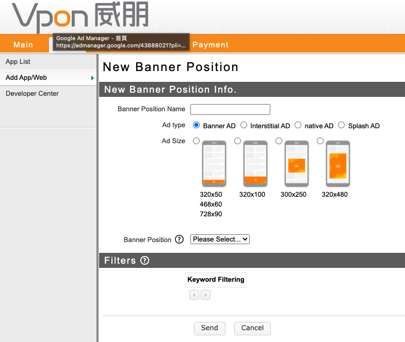Choose the 320x50 ad size radio
This screenshot has height=342, width=405.
[196, 141]
